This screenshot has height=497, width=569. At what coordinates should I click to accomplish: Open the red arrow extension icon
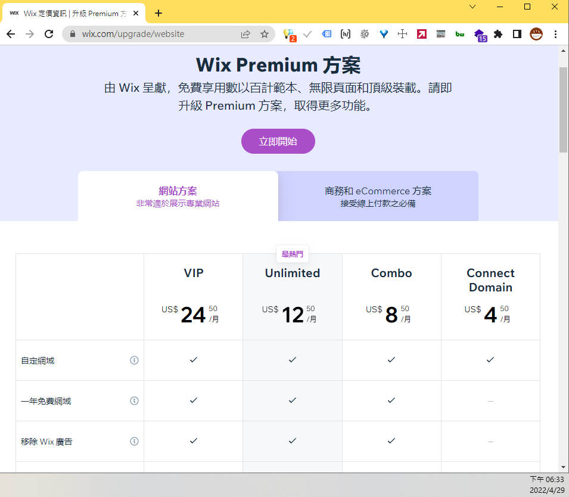click(422, 34)
